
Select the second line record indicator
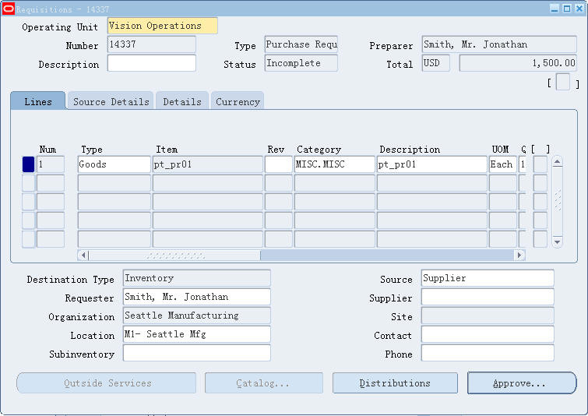click(x=29, y=183)
